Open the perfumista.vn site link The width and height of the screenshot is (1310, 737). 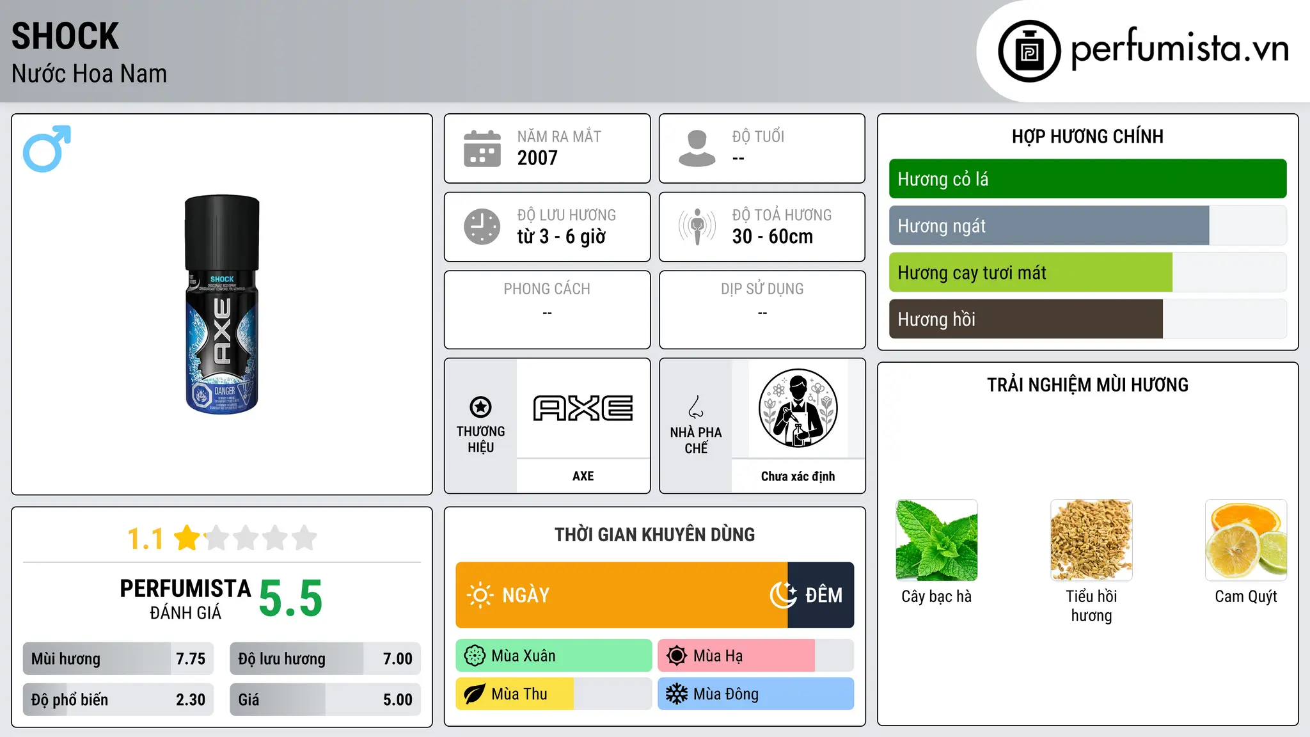[x=1180, y=49]
